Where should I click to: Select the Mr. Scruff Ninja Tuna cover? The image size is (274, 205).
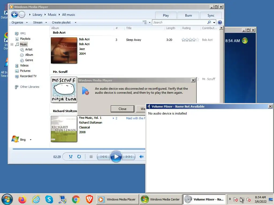tap(64, 90)
